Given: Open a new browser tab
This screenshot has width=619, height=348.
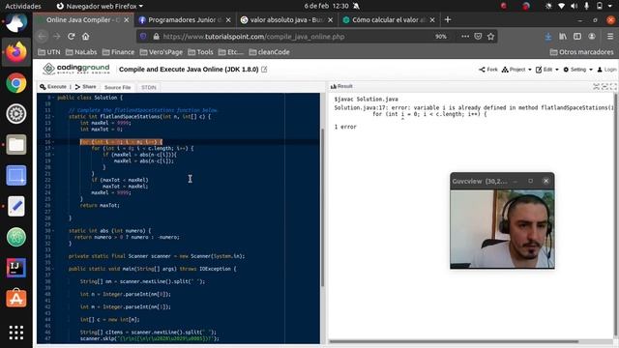Looking at the screenshot, I should (x=447, y=19).
